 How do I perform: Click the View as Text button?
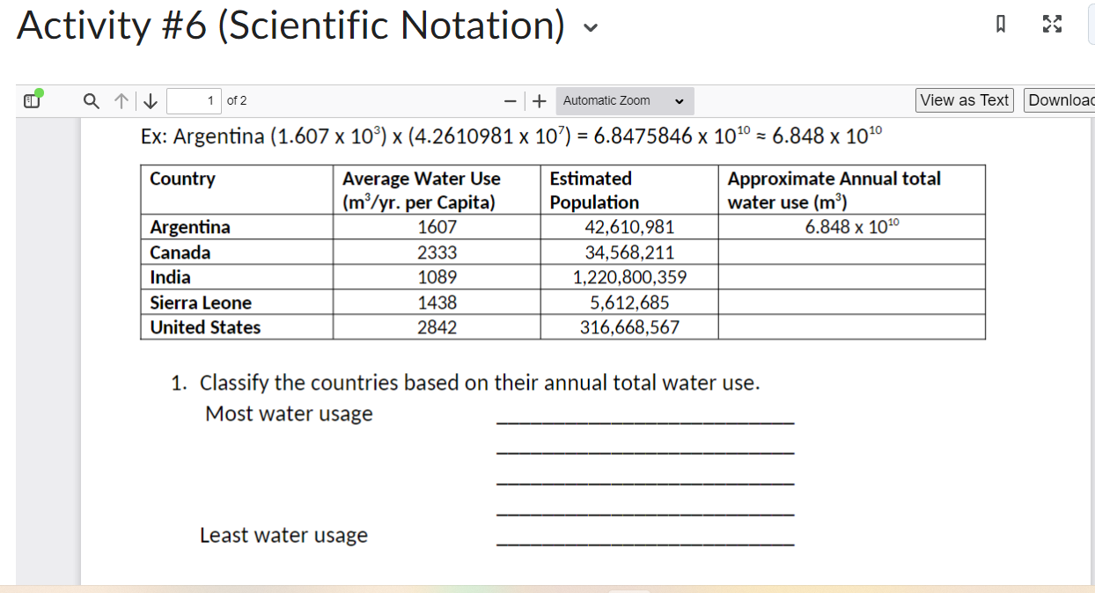point(964,99)
